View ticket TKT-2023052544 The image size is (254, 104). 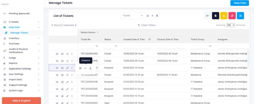click(x=57, y=96)
